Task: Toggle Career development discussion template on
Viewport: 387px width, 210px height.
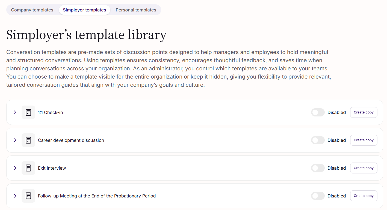Action: [318, 140]
